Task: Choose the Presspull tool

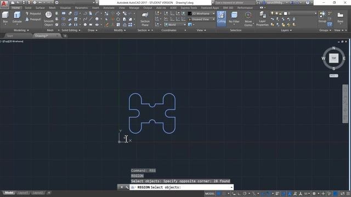Action: pyautogui.click(x=33, y=20)
